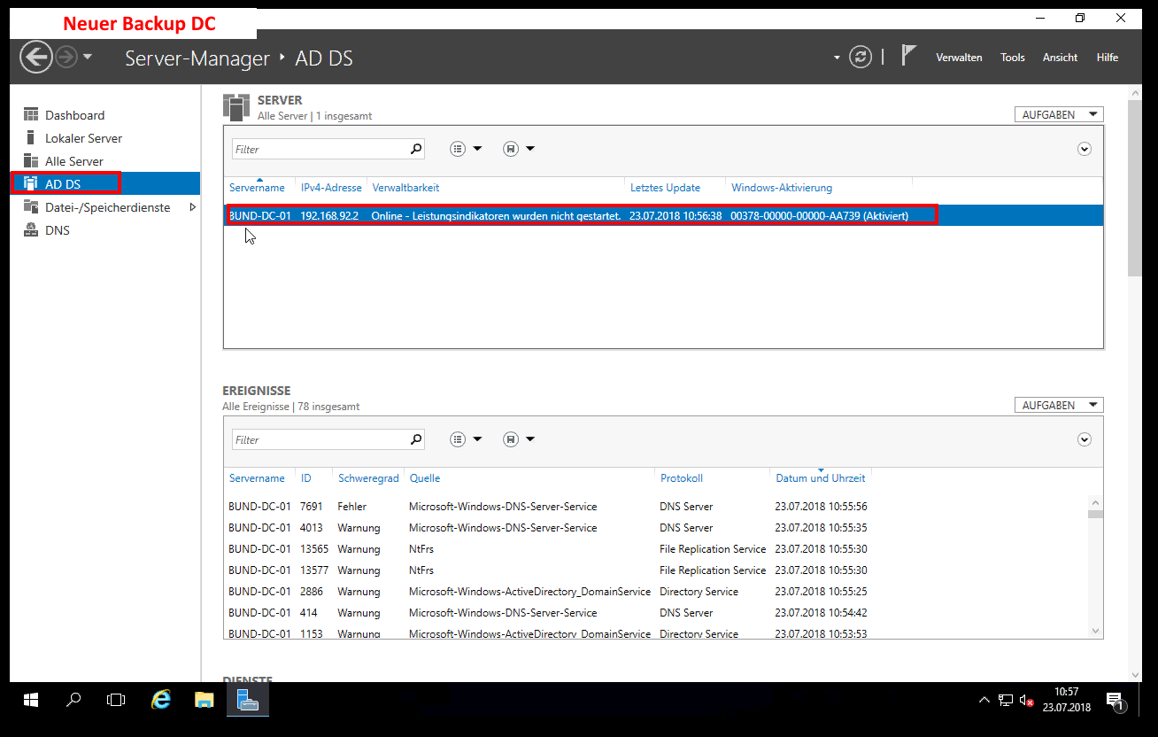Collapse the Ereignisse section with the chevron
This screenshot has width=1158, height=737.
(x=1085, y=439)
